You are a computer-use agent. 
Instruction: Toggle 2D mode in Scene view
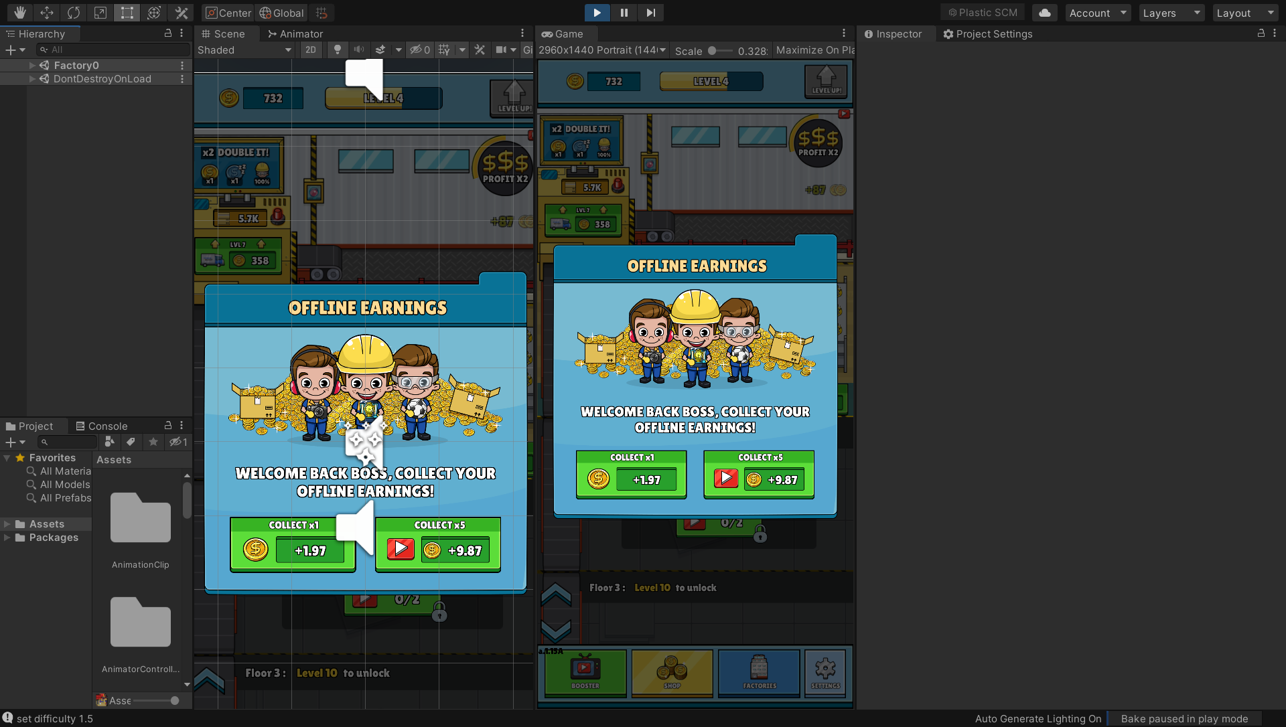[311, 50]
